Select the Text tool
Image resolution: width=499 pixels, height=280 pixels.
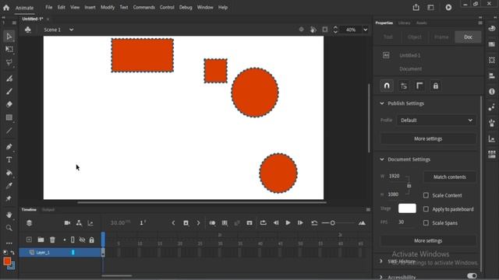9,159
